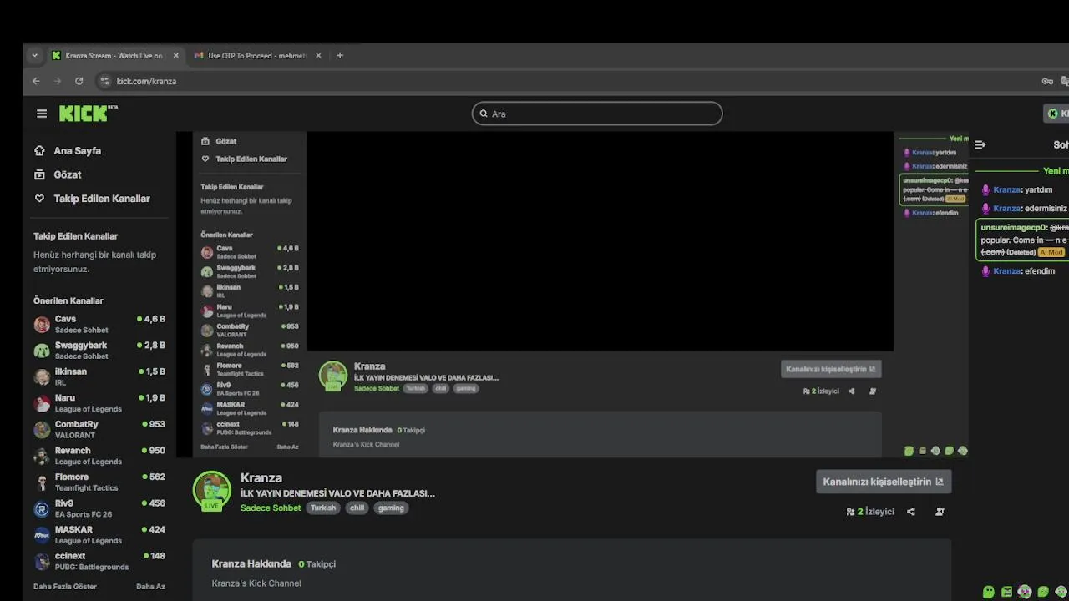
Task: Select the large gaming tag below the stream title
Action: (391, 508)
